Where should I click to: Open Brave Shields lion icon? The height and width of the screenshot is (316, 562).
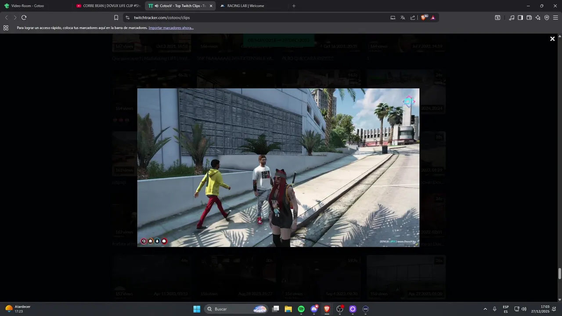[424, 18]
